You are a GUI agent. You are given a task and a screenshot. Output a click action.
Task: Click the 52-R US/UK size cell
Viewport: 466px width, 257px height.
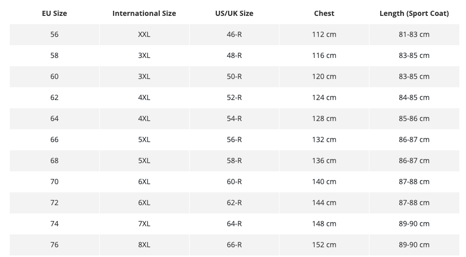(234, 97)
